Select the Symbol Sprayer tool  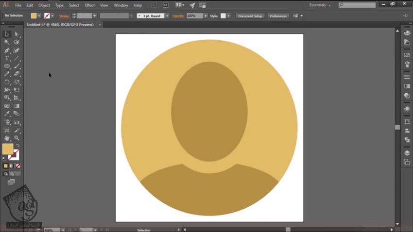coord(7,122)
